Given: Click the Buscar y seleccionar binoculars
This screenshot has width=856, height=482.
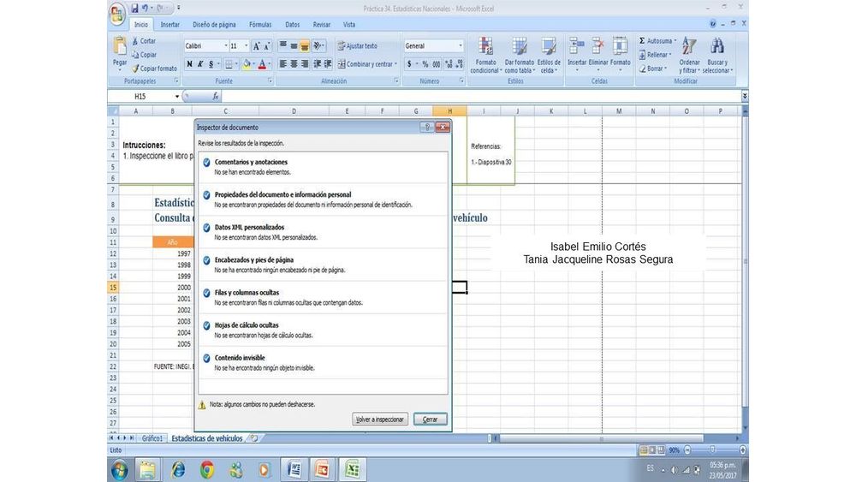Looking at the screenshot, I should click(x=717, y=48).
